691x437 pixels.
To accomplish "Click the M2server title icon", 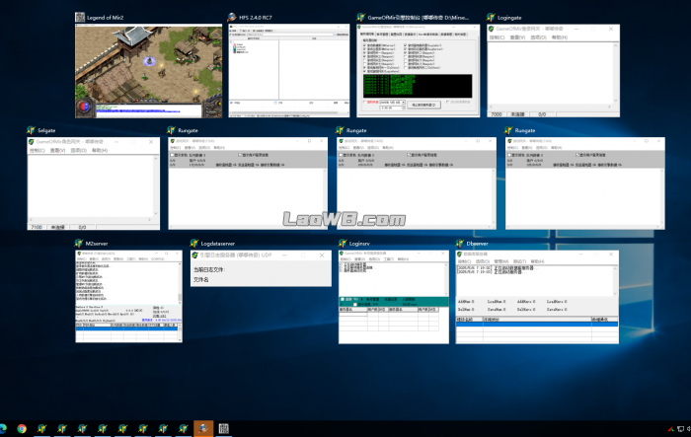I will point(79,243).
